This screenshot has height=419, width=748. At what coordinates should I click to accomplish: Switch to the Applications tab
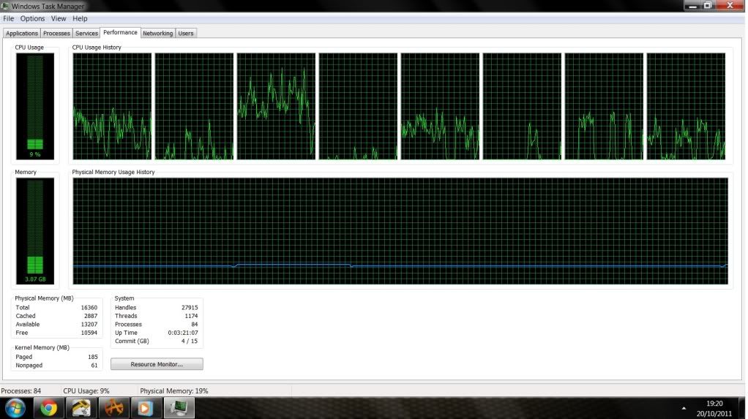coord(21,34)
